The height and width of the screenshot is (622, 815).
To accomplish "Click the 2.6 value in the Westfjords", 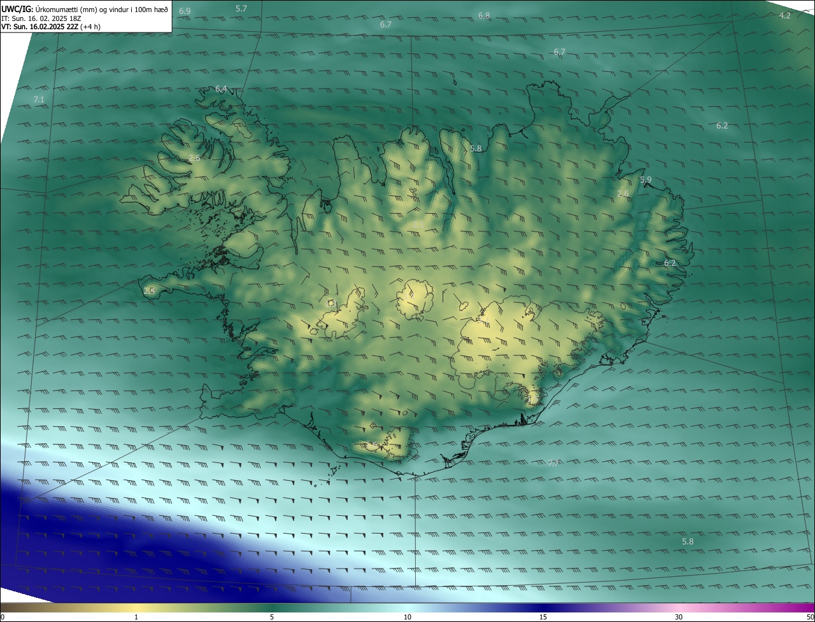I will tap(194, 158).
